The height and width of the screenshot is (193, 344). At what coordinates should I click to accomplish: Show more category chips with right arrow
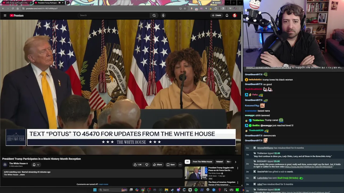pos(235,162)
